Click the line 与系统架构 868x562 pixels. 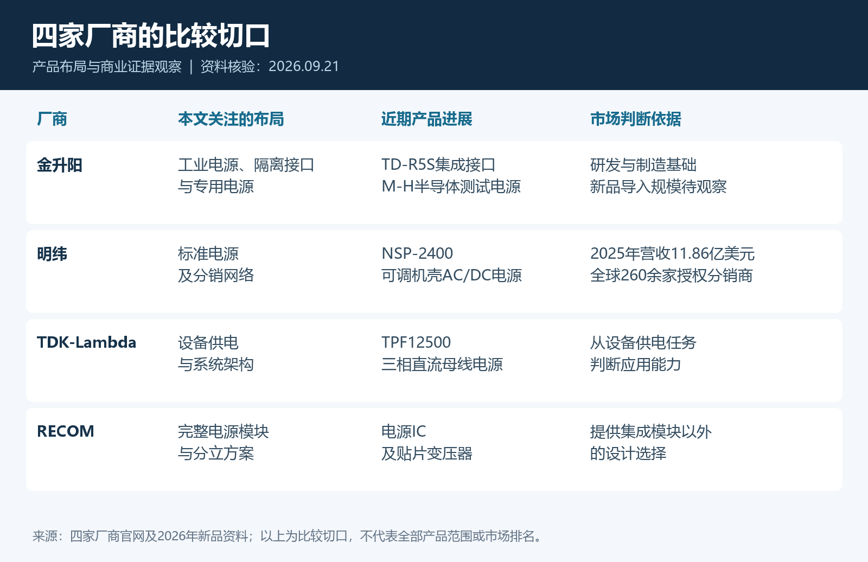(216, 365)
